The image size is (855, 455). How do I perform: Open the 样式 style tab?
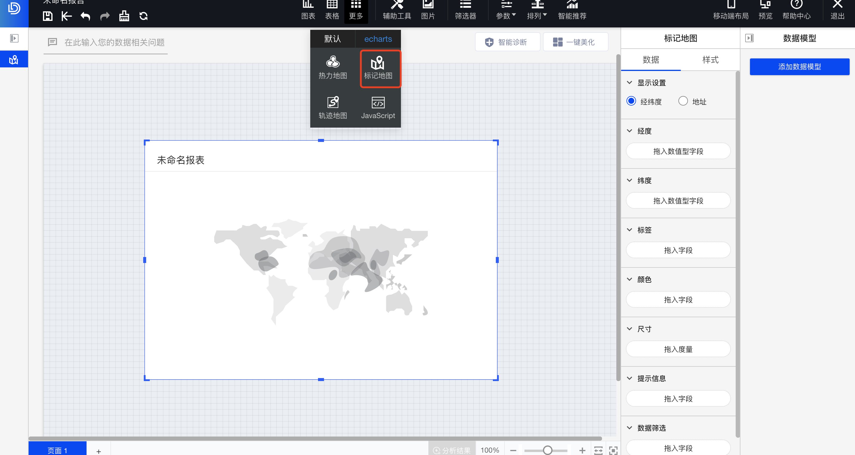(x=710, y=60)
